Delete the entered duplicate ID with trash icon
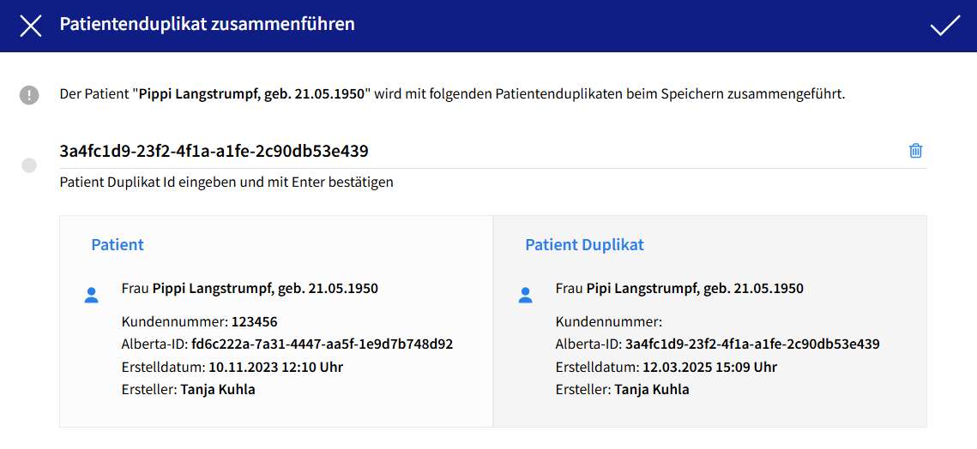Screen dimensions: 977x449 [x=915, y=151]
